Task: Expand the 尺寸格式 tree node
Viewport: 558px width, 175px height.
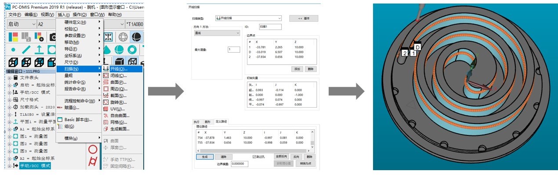Action: (x=10, y=99)
